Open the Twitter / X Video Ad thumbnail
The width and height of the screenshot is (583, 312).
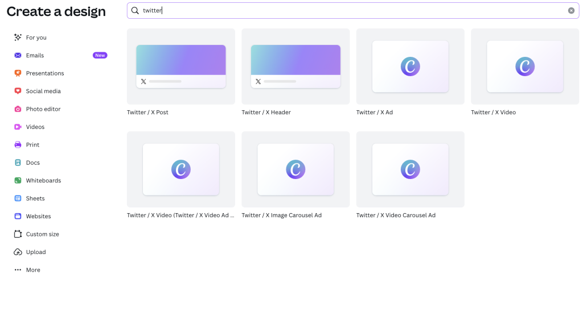click(x=180, y=169)
